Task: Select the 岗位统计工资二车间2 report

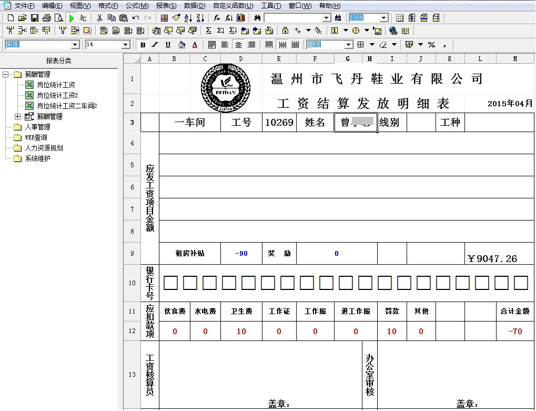Action: (67, 106)
